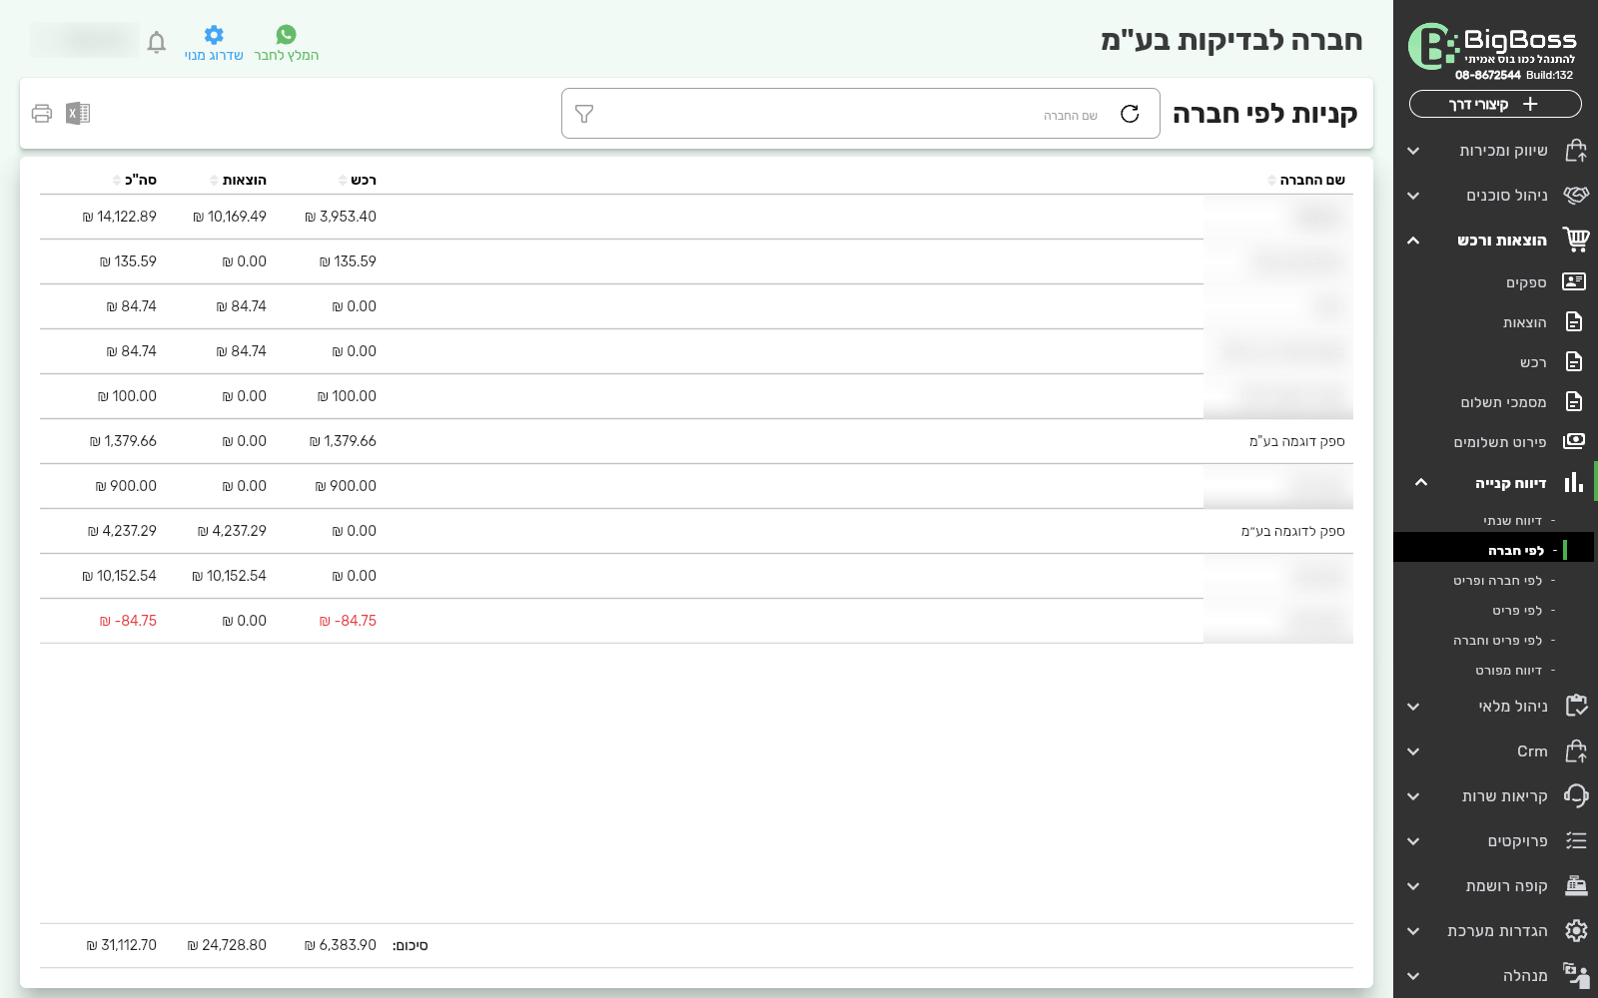Expand the הגדרות מערכת menu chevron

[1413, 931]
